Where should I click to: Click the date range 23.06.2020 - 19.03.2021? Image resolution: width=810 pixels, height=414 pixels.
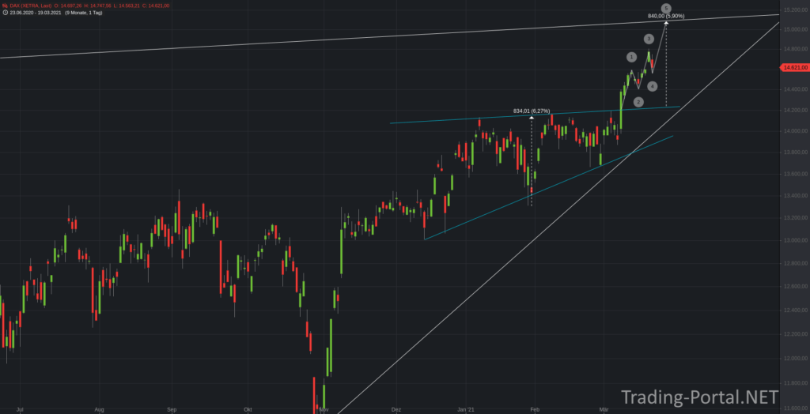click(36, 13)
